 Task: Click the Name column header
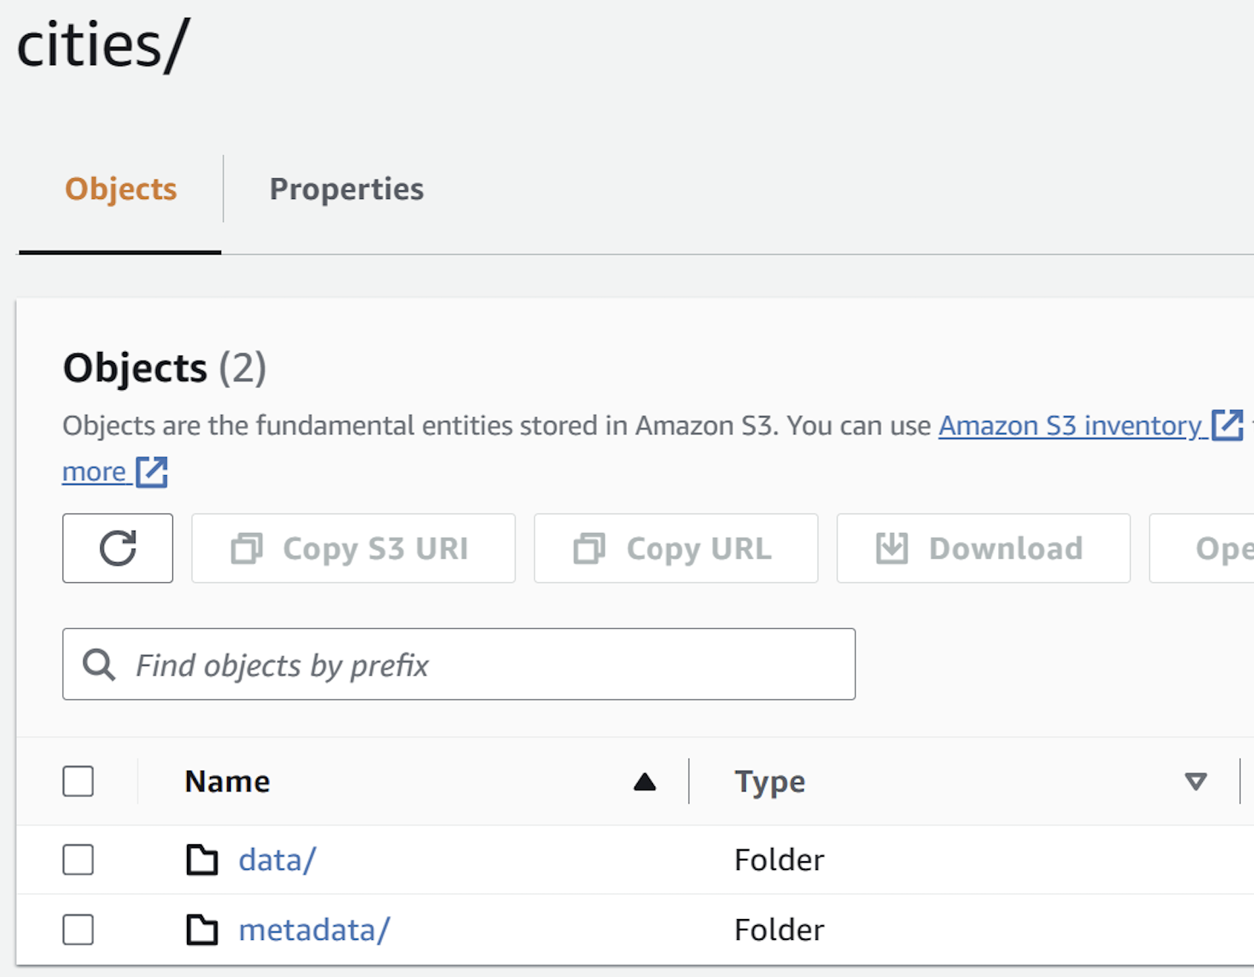click(x=227, y=781)
